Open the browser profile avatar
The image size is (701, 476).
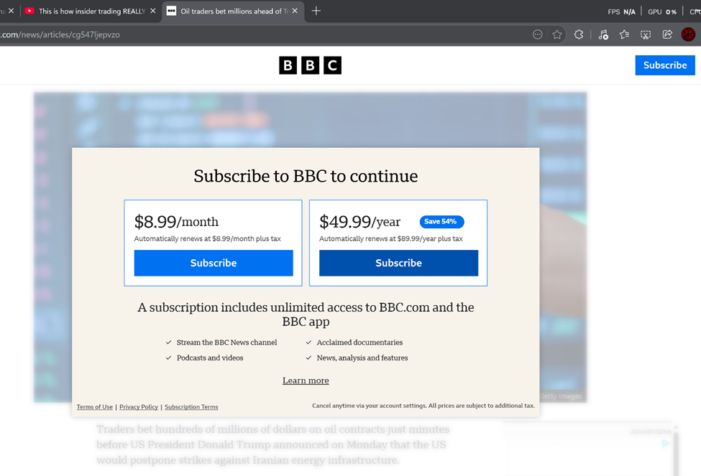688,34
